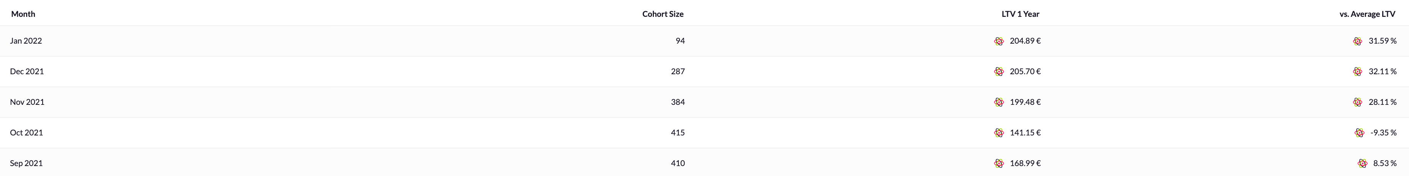This screenshot has width=1409, height=176.
Task: Click the atom icon beside 199.48 €
Action: [999, 102]
